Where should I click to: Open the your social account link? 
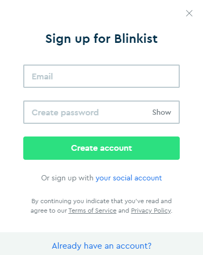click(x=128, y=178)
